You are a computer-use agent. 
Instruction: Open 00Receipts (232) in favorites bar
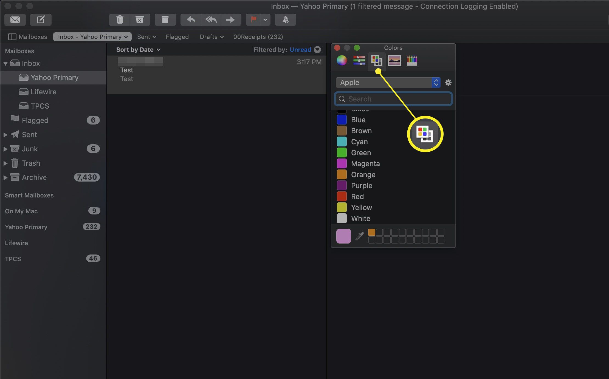258,37
